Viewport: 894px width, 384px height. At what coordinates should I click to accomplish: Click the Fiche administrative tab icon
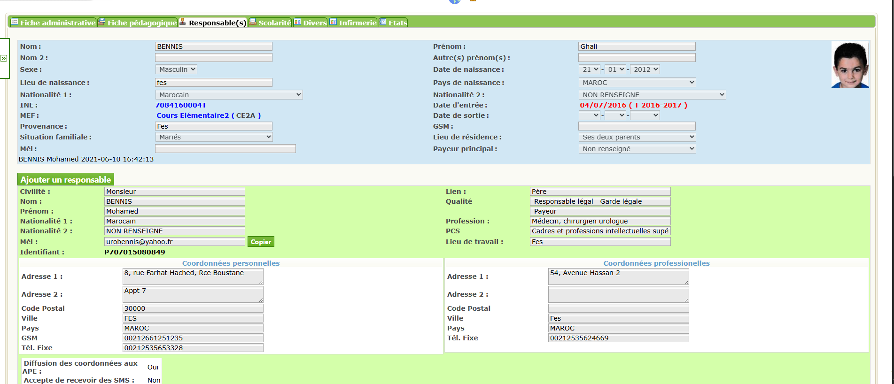pyautogui.click(x=15, y=22)
